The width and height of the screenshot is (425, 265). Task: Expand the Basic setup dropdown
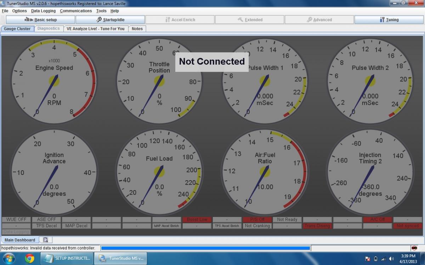pos(41,20)
